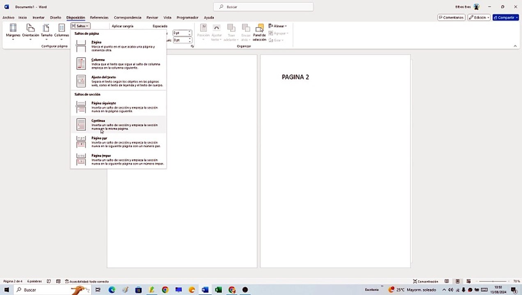Switch to the Insertar ribbon tab
This screenshot has width=522, height=295.
[38, 18]
